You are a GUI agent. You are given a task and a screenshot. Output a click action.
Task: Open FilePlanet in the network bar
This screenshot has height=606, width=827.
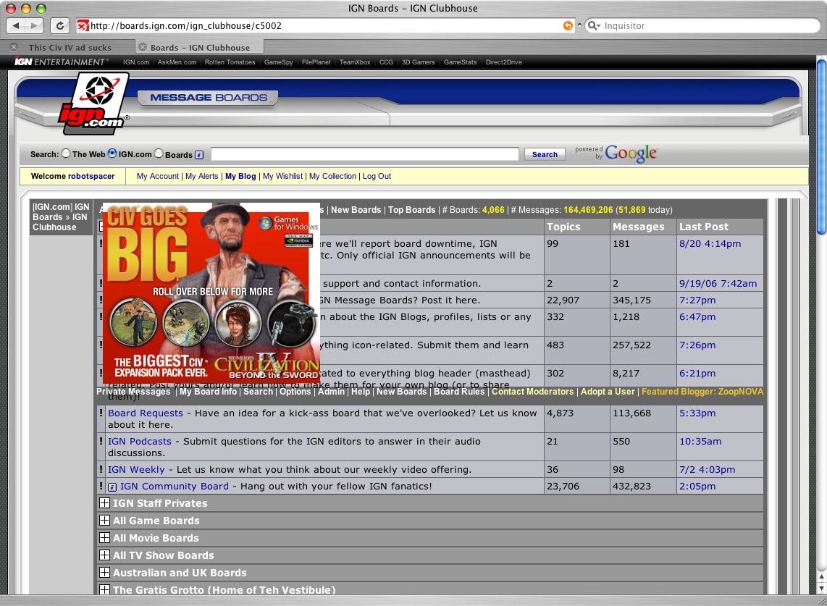click(x=316, y=62)
